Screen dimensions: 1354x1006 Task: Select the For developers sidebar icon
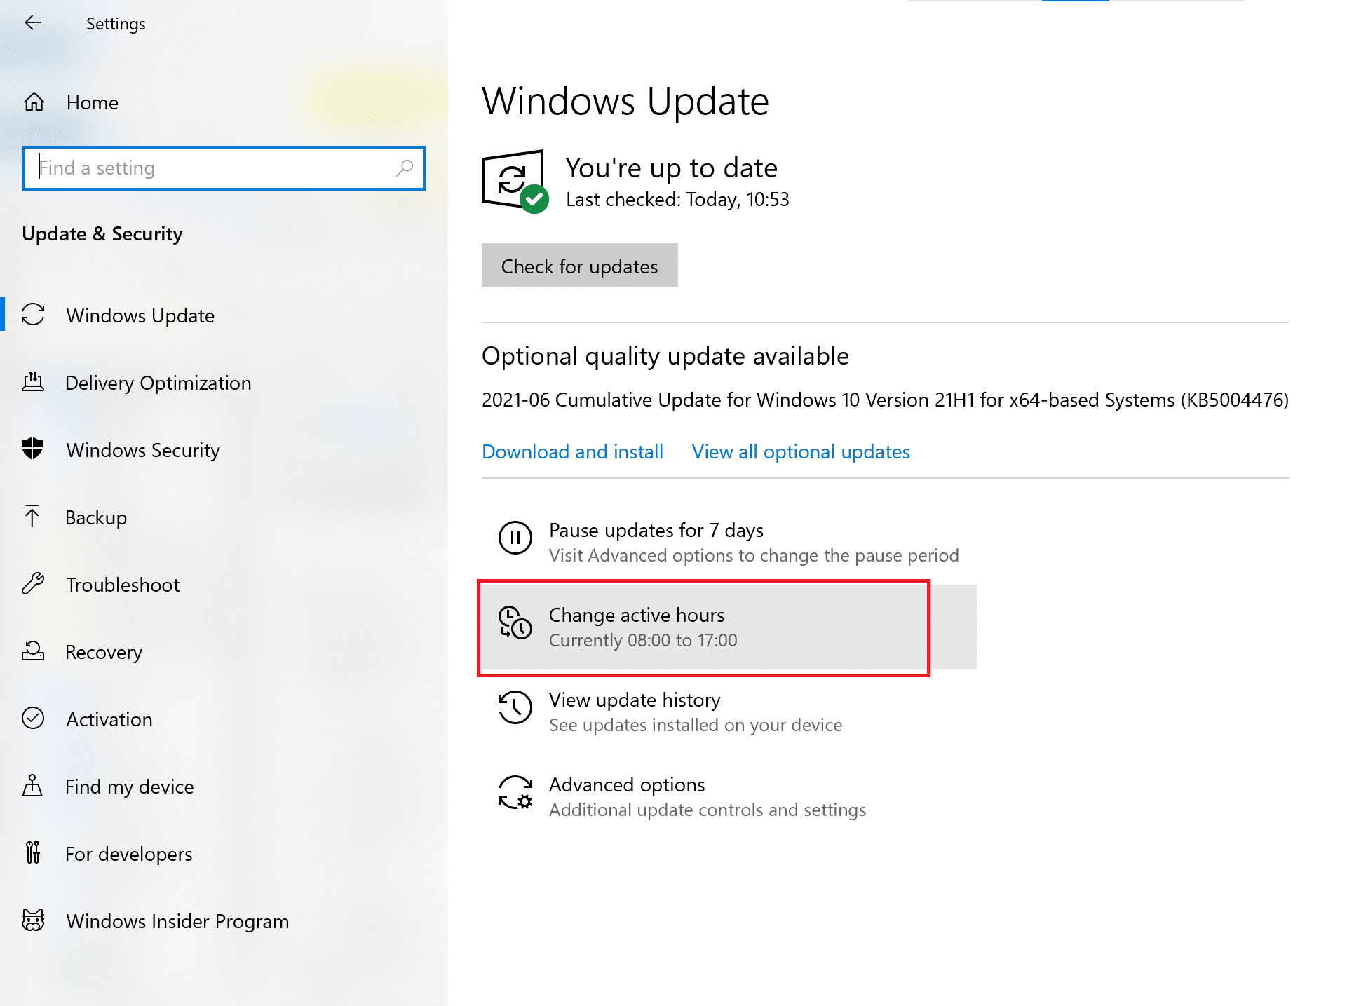[32, 853]
